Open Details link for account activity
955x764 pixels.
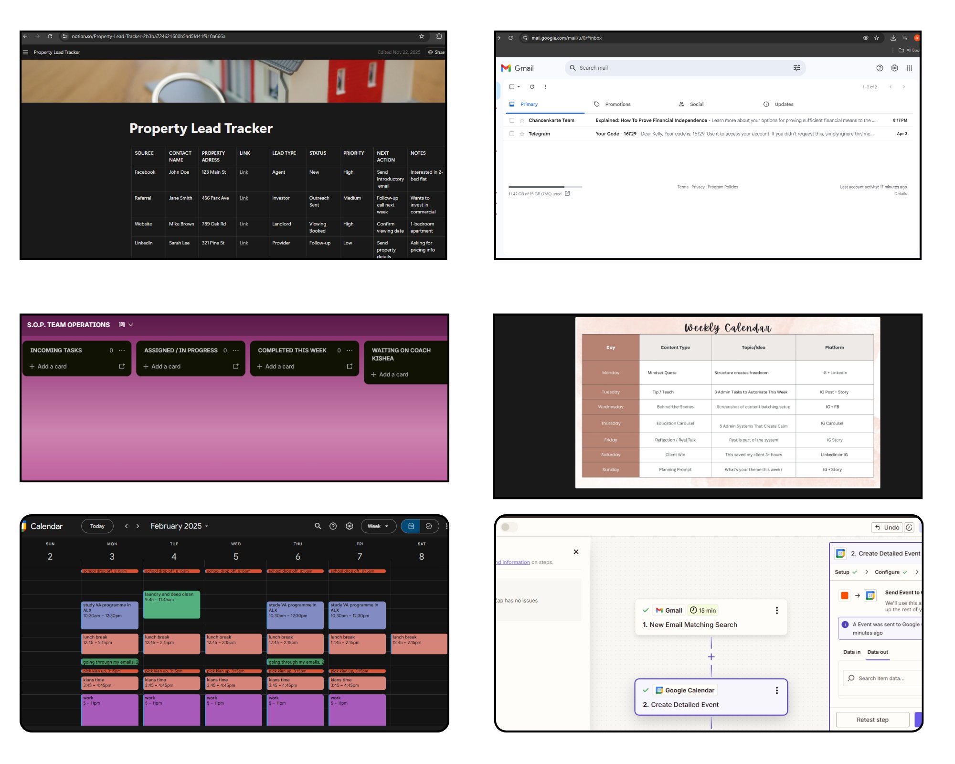click(x=900, y=193)
